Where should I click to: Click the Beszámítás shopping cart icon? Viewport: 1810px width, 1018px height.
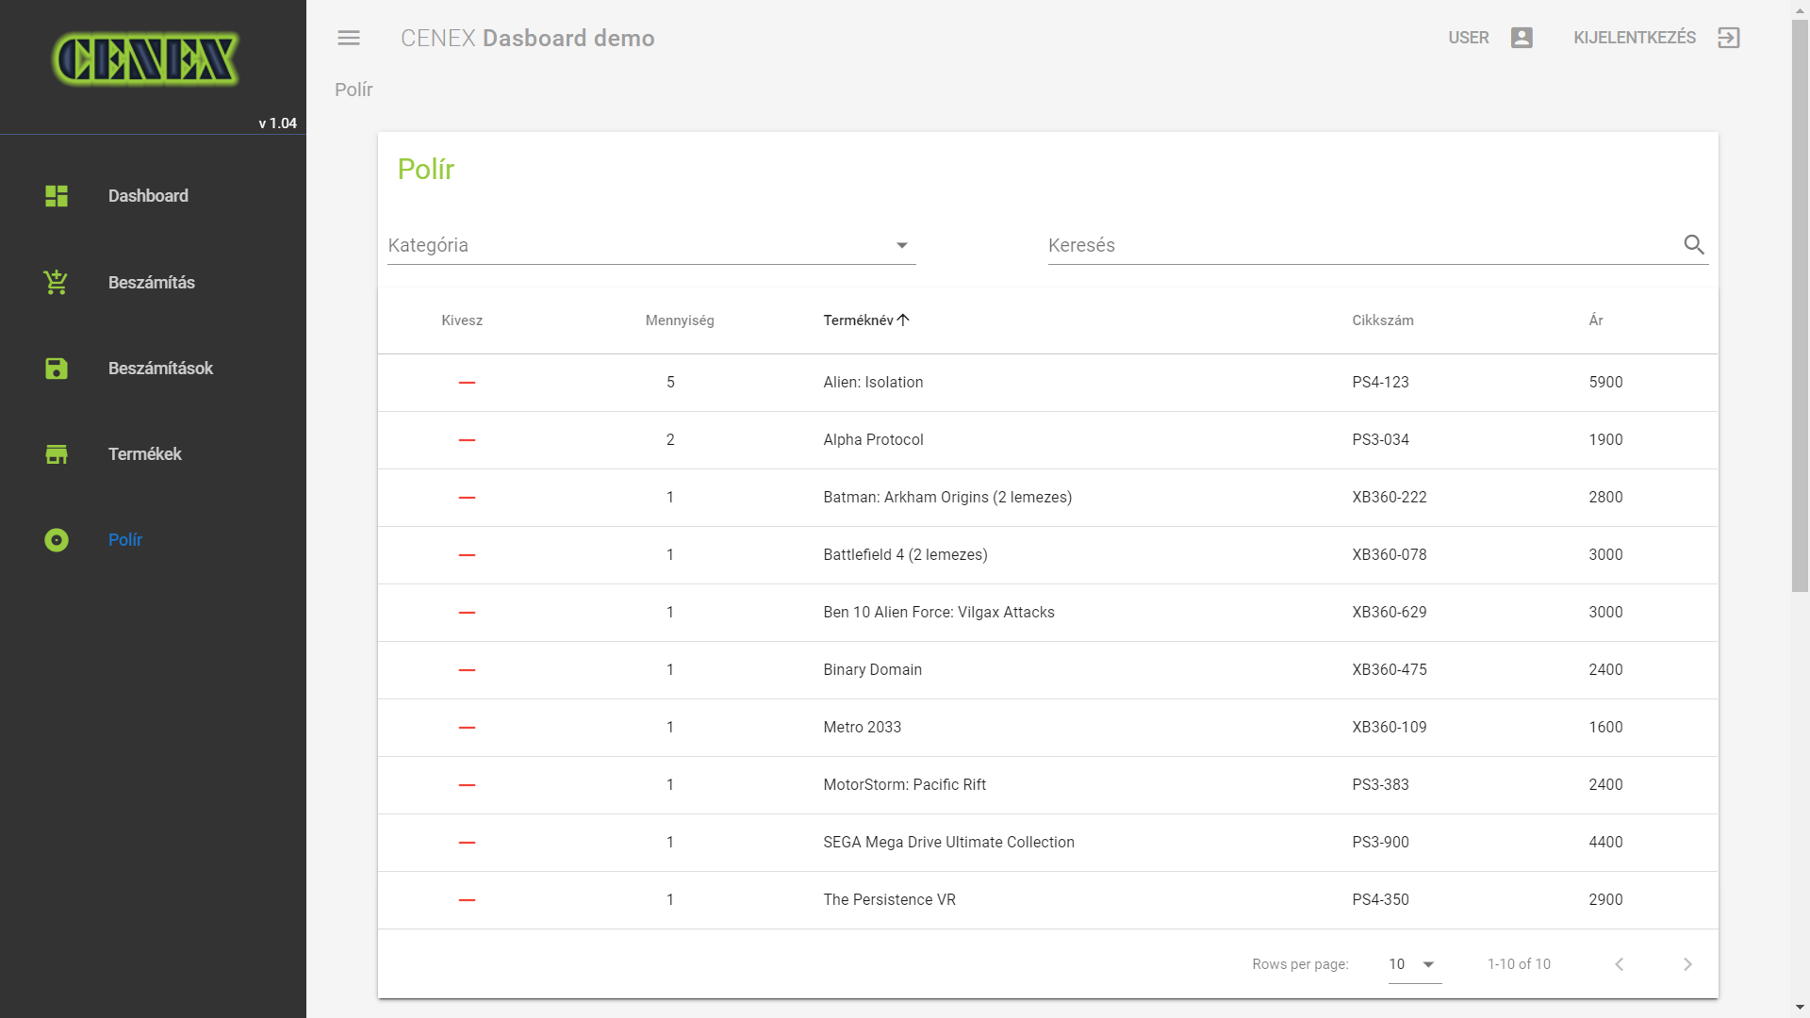57,282
